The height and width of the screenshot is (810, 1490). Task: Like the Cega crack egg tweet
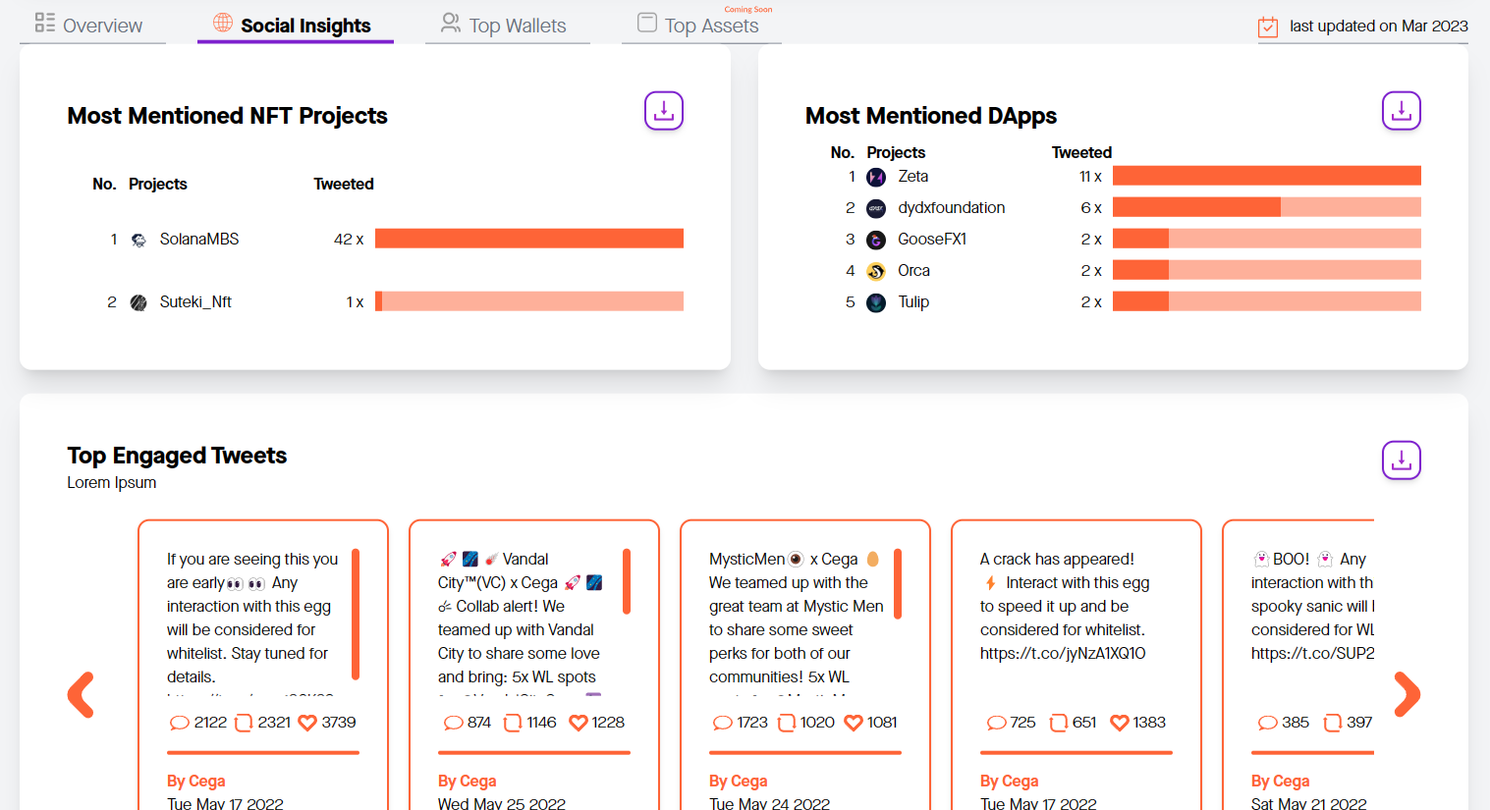click(1119, 722)
